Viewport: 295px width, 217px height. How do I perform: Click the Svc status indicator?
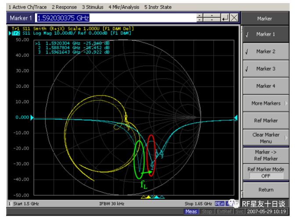[239, 212]
